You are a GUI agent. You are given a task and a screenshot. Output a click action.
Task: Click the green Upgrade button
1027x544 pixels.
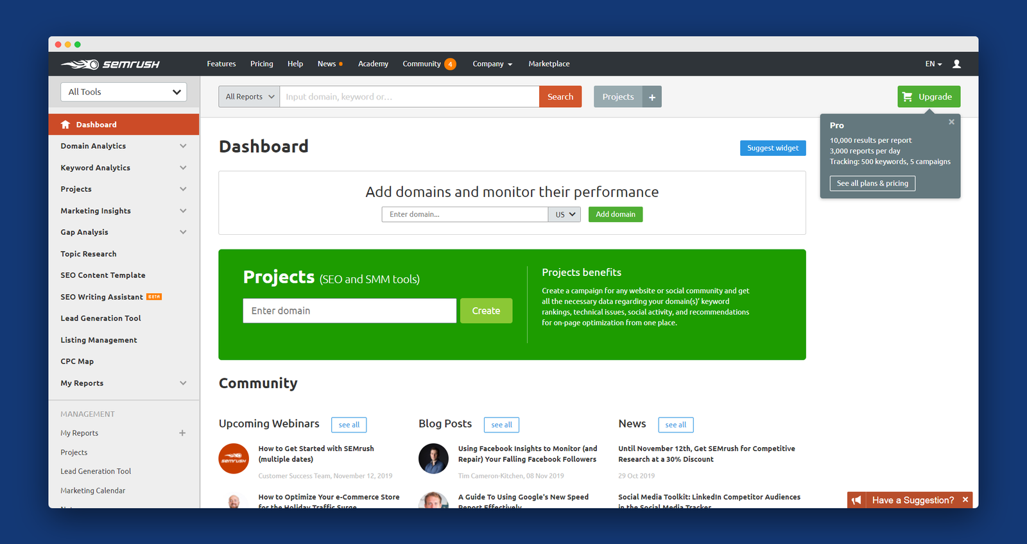click(929, 97)
